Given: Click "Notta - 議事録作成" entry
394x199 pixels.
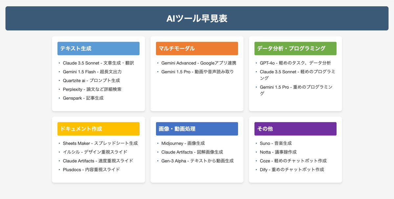Looking at the screenshot, I should coord(278,152).
